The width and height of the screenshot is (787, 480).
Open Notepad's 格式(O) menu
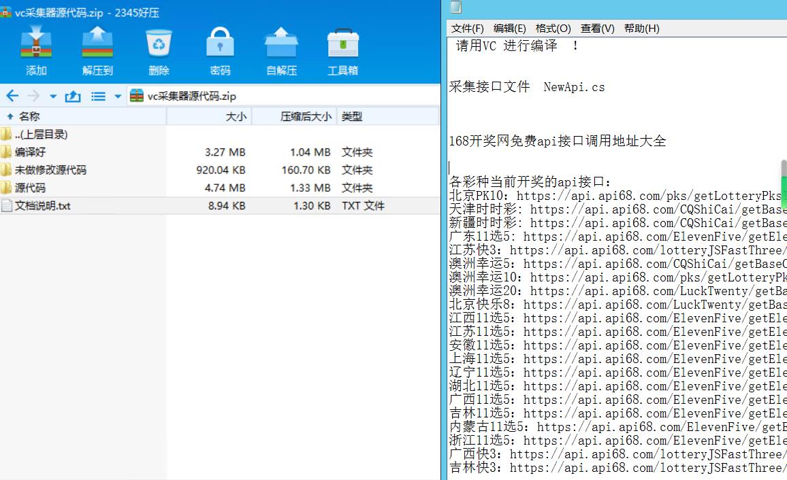click(553, 29)
